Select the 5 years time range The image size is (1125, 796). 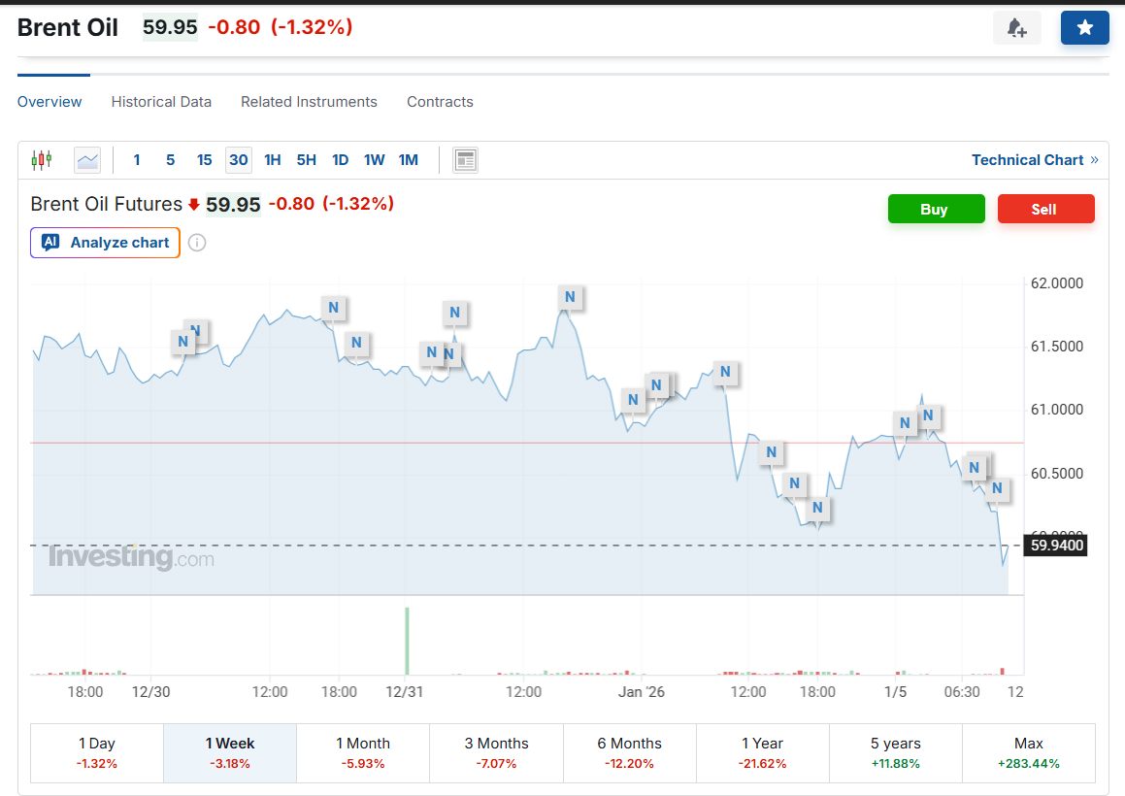point(895,752)
